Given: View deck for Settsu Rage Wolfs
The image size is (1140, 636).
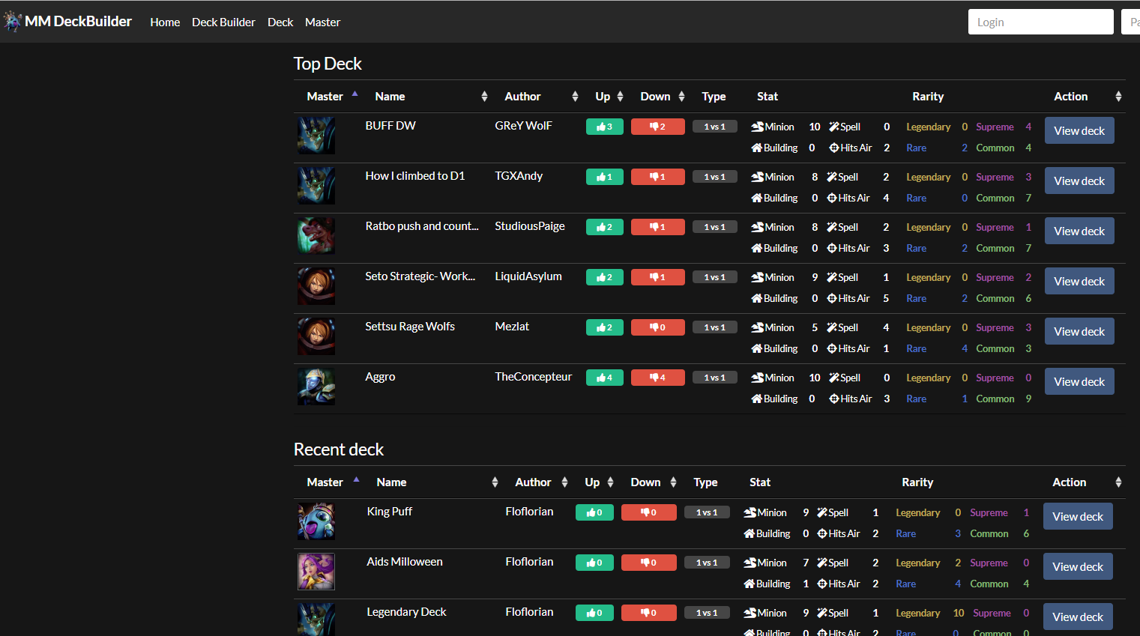Looking at the screenshot, I should [1079, 331].
